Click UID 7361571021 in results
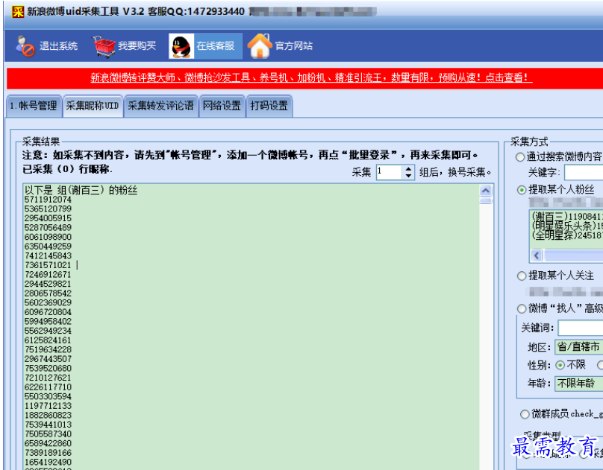Viewport: 603px width, 470px height. click(x=48, y=265)
